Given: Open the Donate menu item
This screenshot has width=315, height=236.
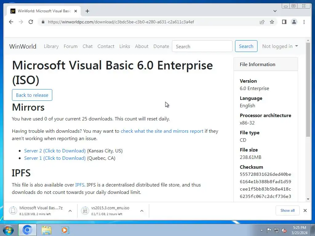Looking at the screenshot, I should coord(161,46).
